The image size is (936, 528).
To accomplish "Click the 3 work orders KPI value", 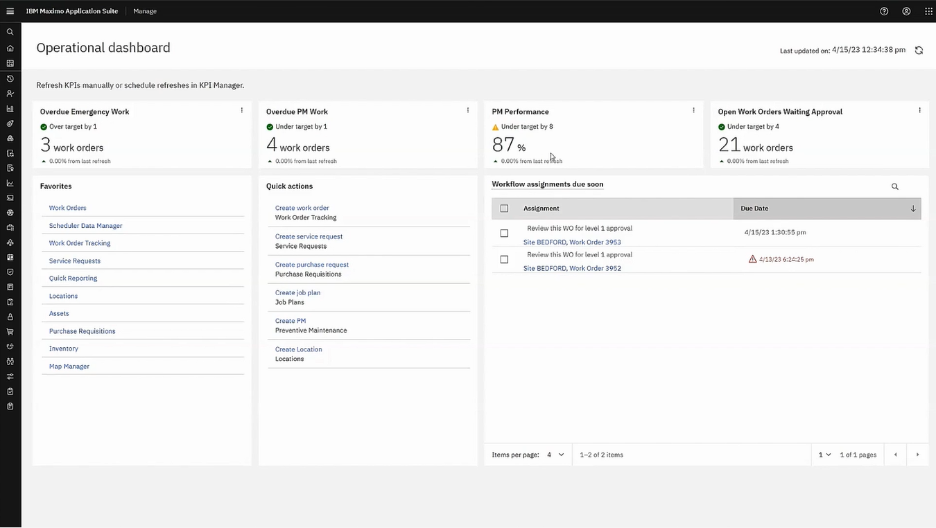I will pyautogui.click(x=72, y=145).
